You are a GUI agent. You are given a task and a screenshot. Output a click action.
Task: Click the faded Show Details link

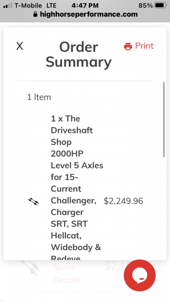(66, 274)
